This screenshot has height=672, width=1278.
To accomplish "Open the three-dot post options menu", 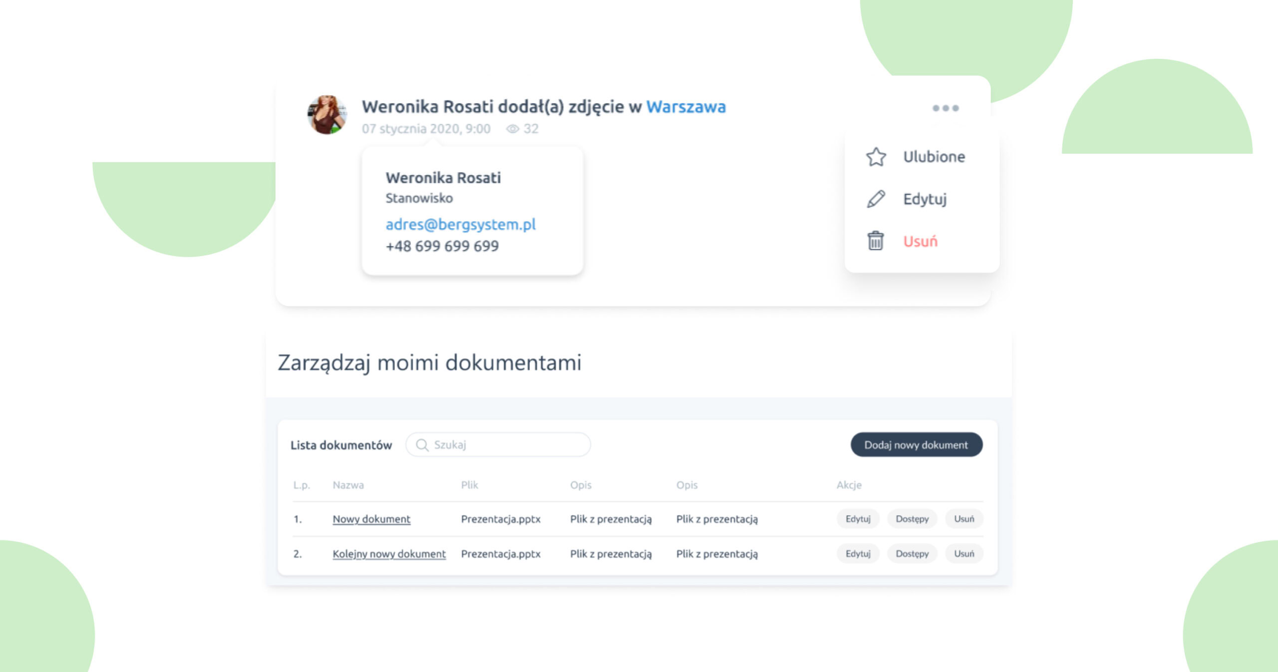I will [x=946, y=108].
